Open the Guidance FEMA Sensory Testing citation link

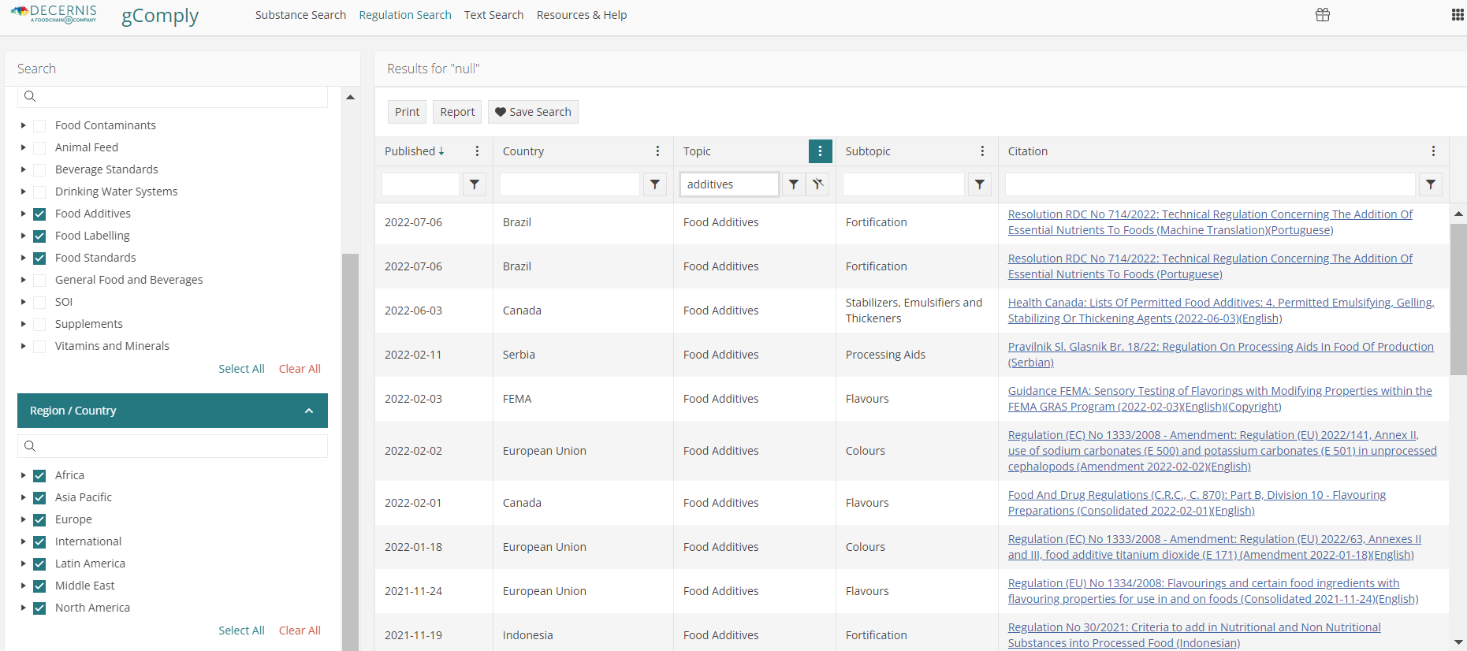1220,399
